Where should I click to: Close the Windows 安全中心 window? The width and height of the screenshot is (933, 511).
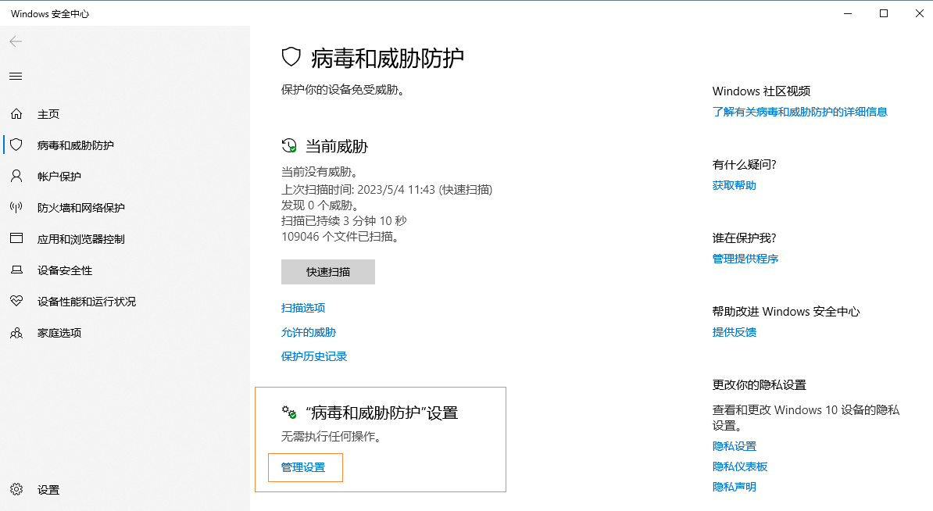(919, 13)
